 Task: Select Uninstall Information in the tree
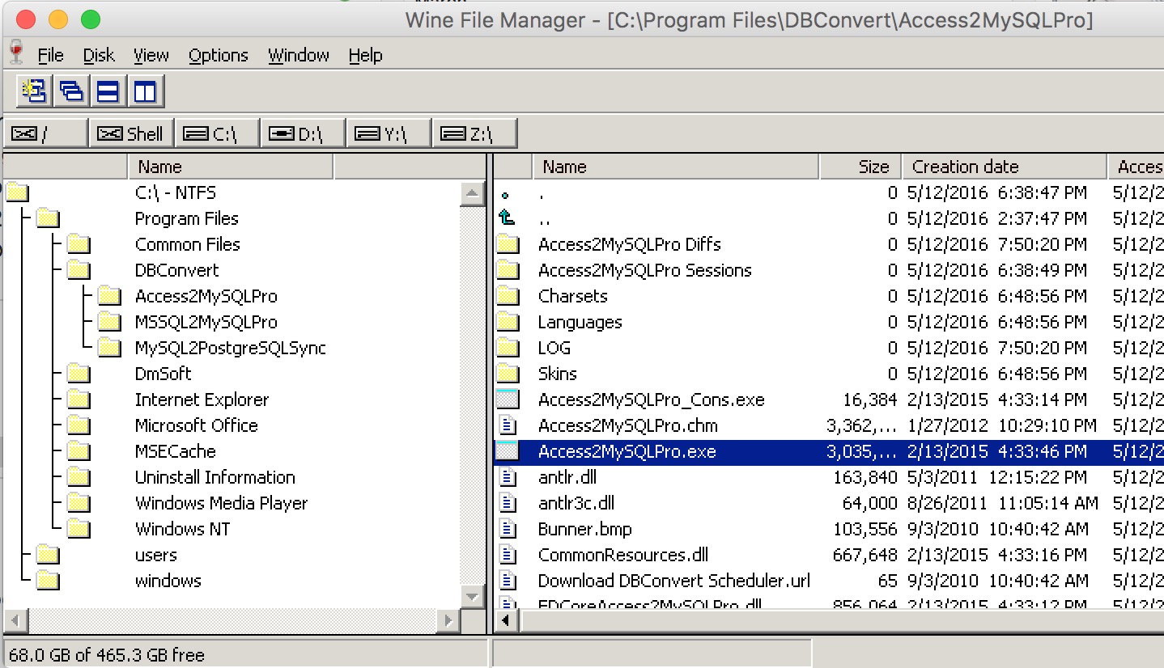coord(215,477)
